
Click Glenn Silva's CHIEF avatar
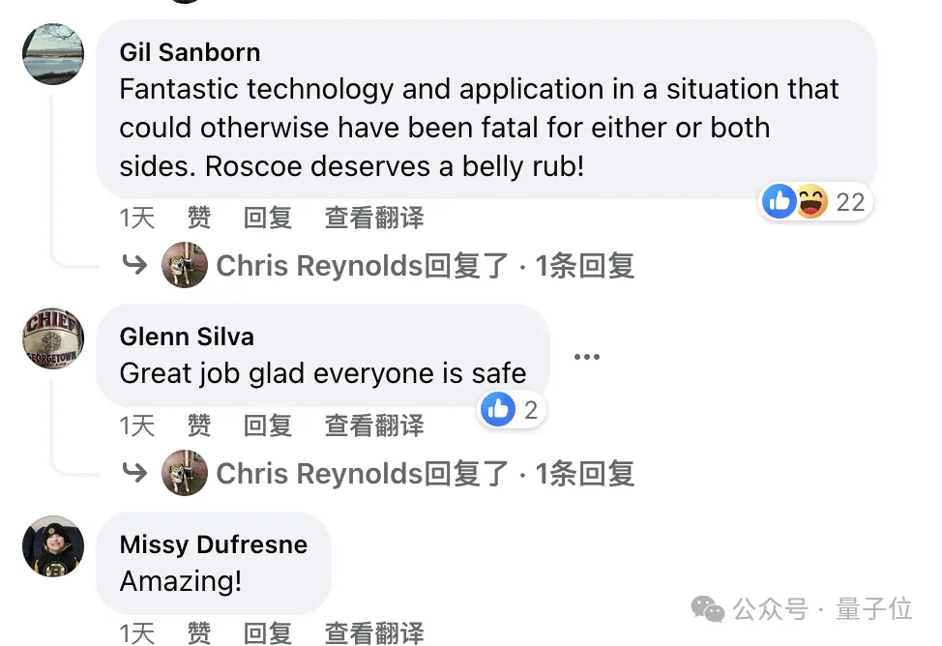pos(53,338)
